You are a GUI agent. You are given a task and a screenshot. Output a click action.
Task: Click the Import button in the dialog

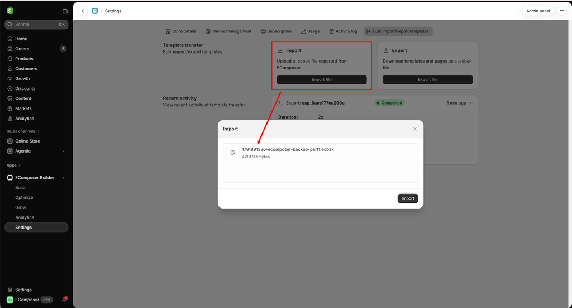(x=408, y=198)
